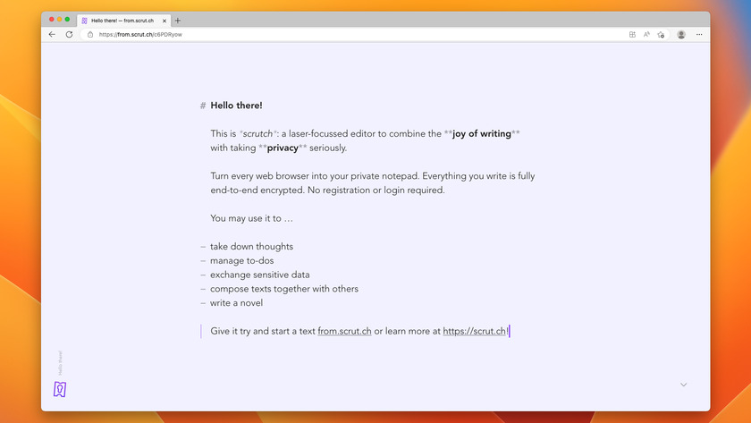Click the lock site info icon
Image resolution: width=751 pixels, height=423 pixels.
point(90,35)
